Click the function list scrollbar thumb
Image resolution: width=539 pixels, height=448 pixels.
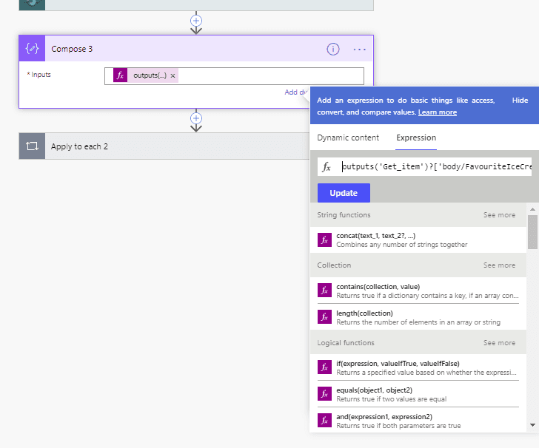(x=532, y=231)
